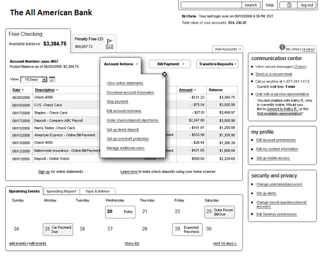322x261 pixels.
Task: Close the Account Actions popup
Action: (x=164, y=74)
